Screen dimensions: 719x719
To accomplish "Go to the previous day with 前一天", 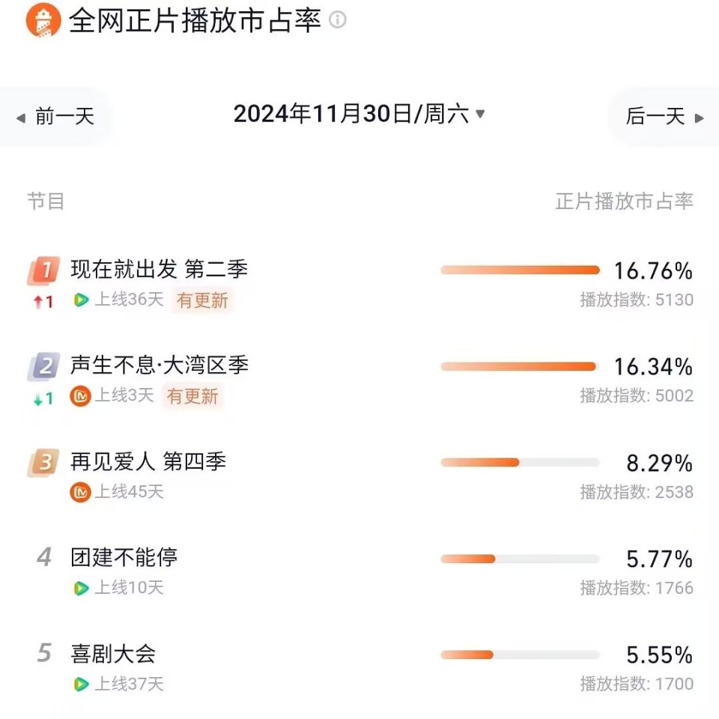I will (56, 116).
